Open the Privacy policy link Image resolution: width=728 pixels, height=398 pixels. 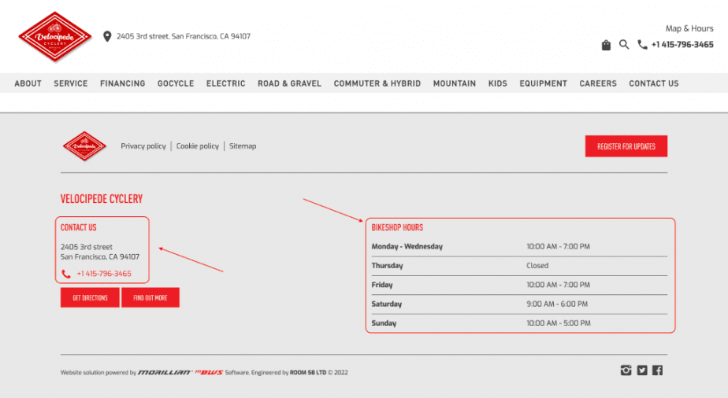[x=143, y=146]
